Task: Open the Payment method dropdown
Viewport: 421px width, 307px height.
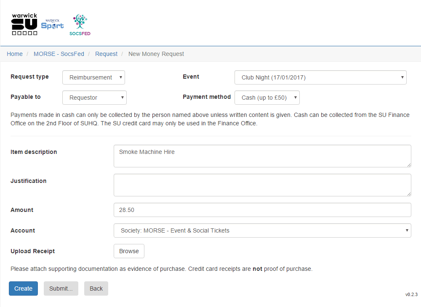Action: [x=267, y=98]
